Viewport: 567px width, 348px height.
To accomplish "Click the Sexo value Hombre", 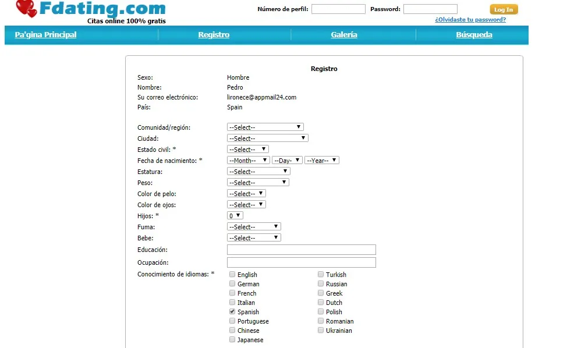I will tap(238, 77).
